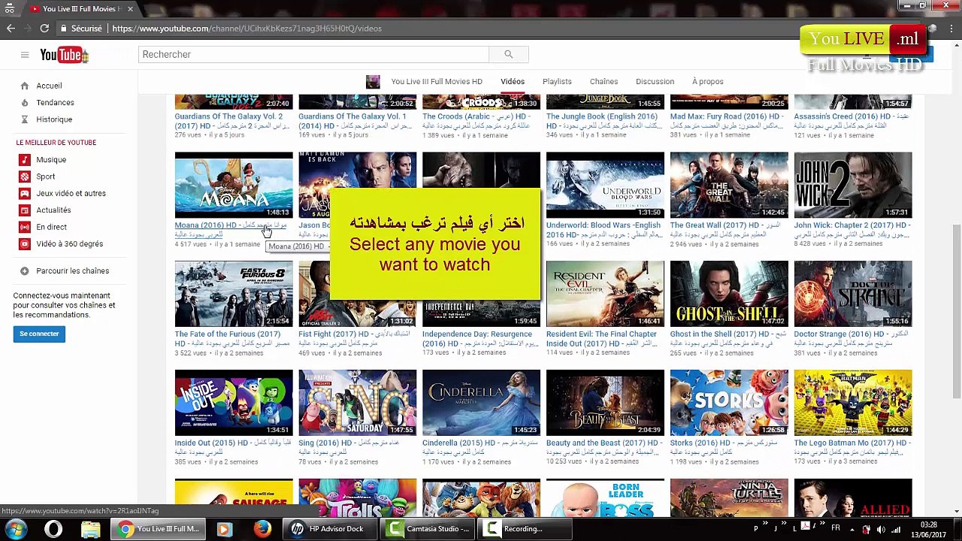Viewport: 962px width, 541px height.
Task: Click the Jeux vidéo et autres icon
Action: point(25,193)
